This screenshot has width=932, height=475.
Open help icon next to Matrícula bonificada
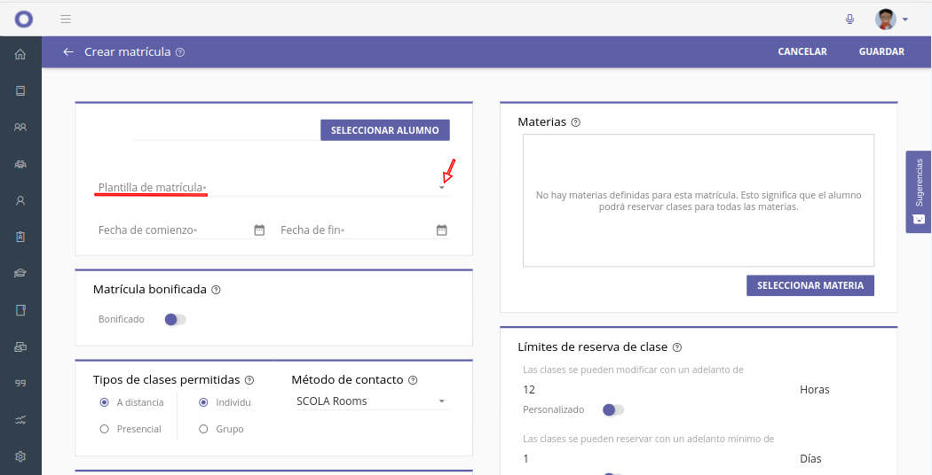pos(217,290)
